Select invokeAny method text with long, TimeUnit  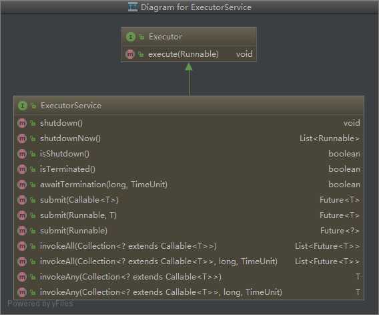coord(161,292)
